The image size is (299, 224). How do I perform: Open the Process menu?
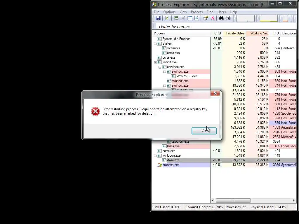tap(197, 12)
